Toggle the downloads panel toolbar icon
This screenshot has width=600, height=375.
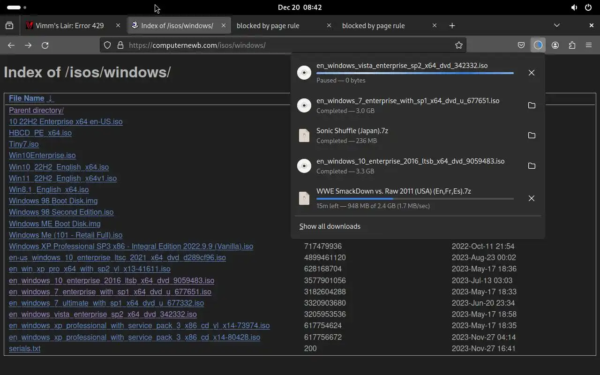pyautogui.click(x=538, y=45)
